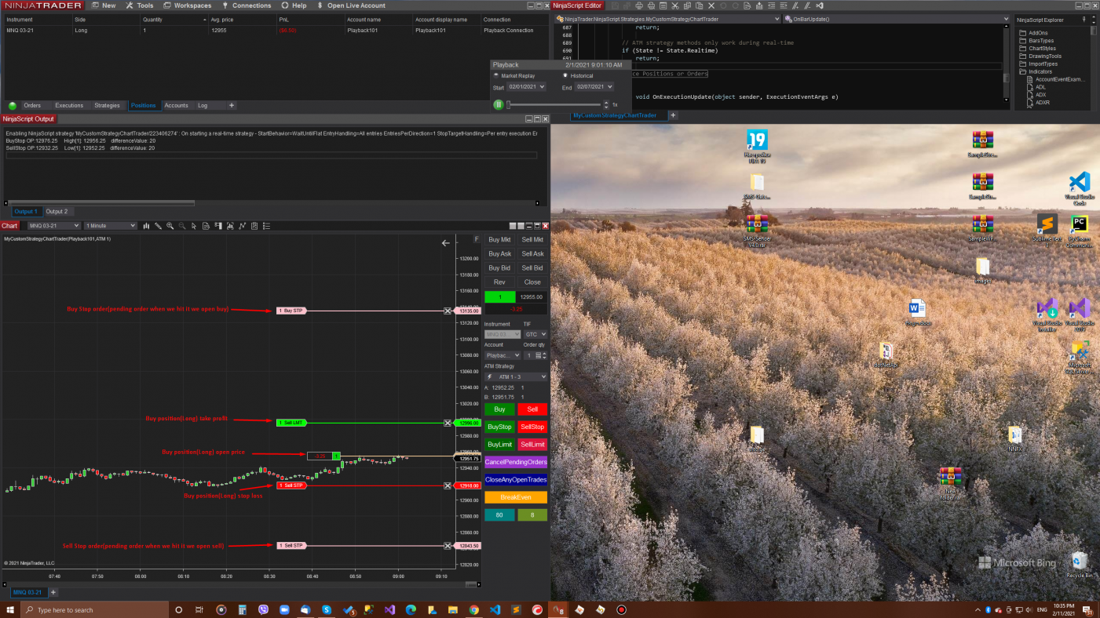The height and width of the screenshot is (618, 1100).
Task: Open the Workspaces menu
Action: tap(188, 5)
